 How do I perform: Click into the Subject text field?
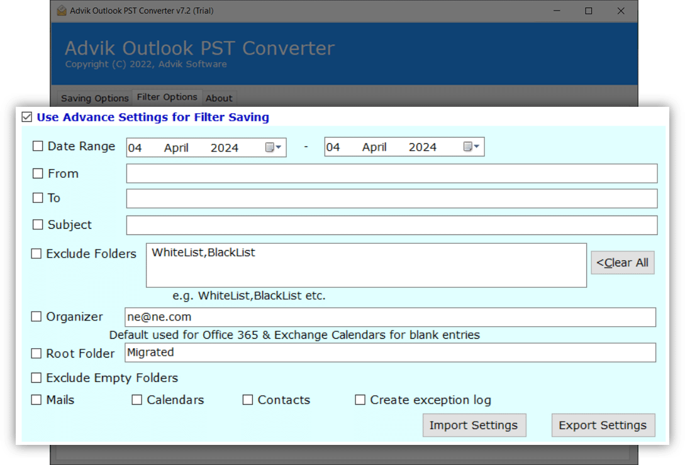tap(392, 226)
